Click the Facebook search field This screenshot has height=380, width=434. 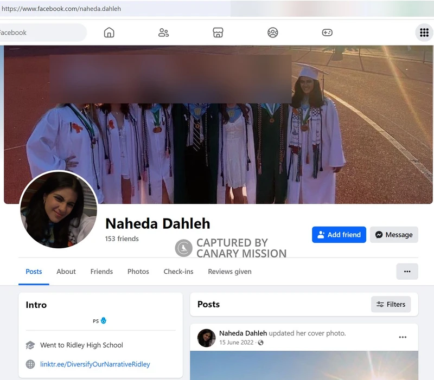pos(43,33)
